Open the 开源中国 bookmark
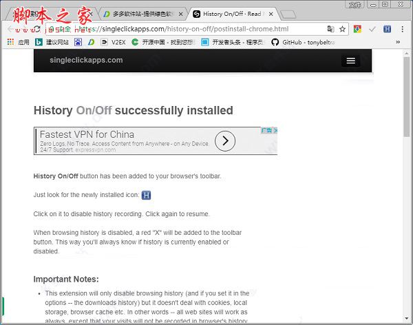The image size is (413, 325). (163, 42)
